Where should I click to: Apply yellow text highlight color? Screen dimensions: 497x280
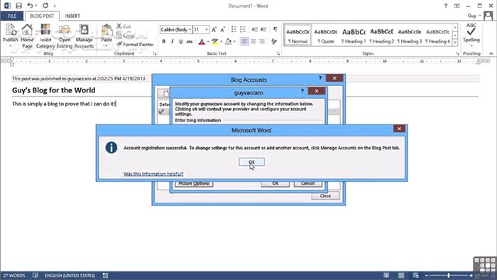[x=215, y=41]
